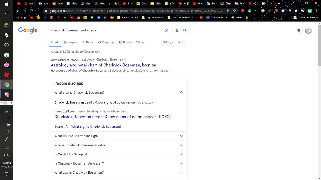Switch to the reddit browser tab

58,3
